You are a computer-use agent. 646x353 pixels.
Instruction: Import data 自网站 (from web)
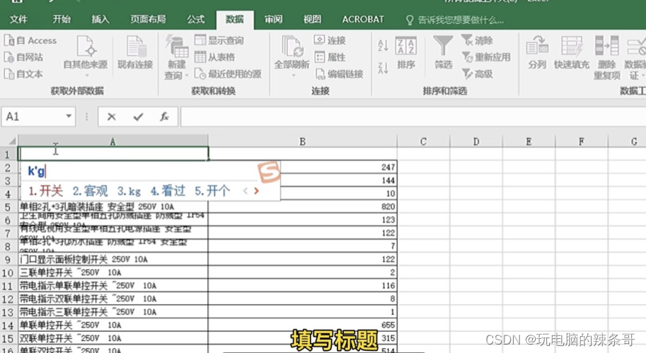tap(23, 57)
